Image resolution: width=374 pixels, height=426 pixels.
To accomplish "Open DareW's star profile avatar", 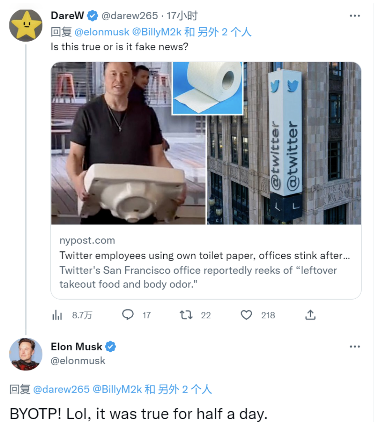I will [26, 25].
